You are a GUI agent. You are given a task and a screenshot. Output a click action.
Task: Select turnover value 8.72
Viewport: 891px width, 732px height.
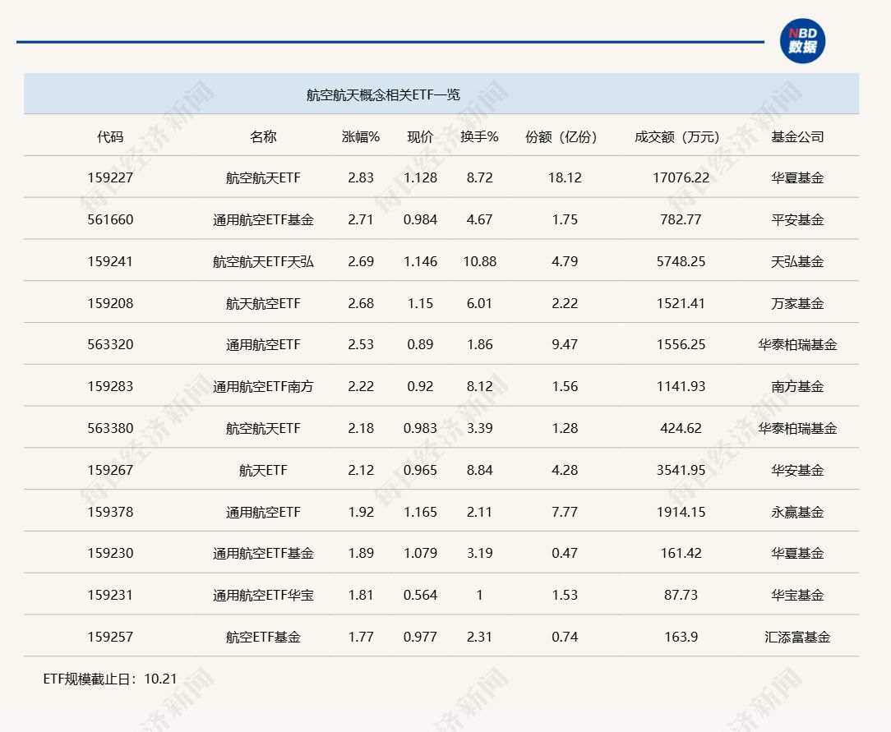[479, 177]
